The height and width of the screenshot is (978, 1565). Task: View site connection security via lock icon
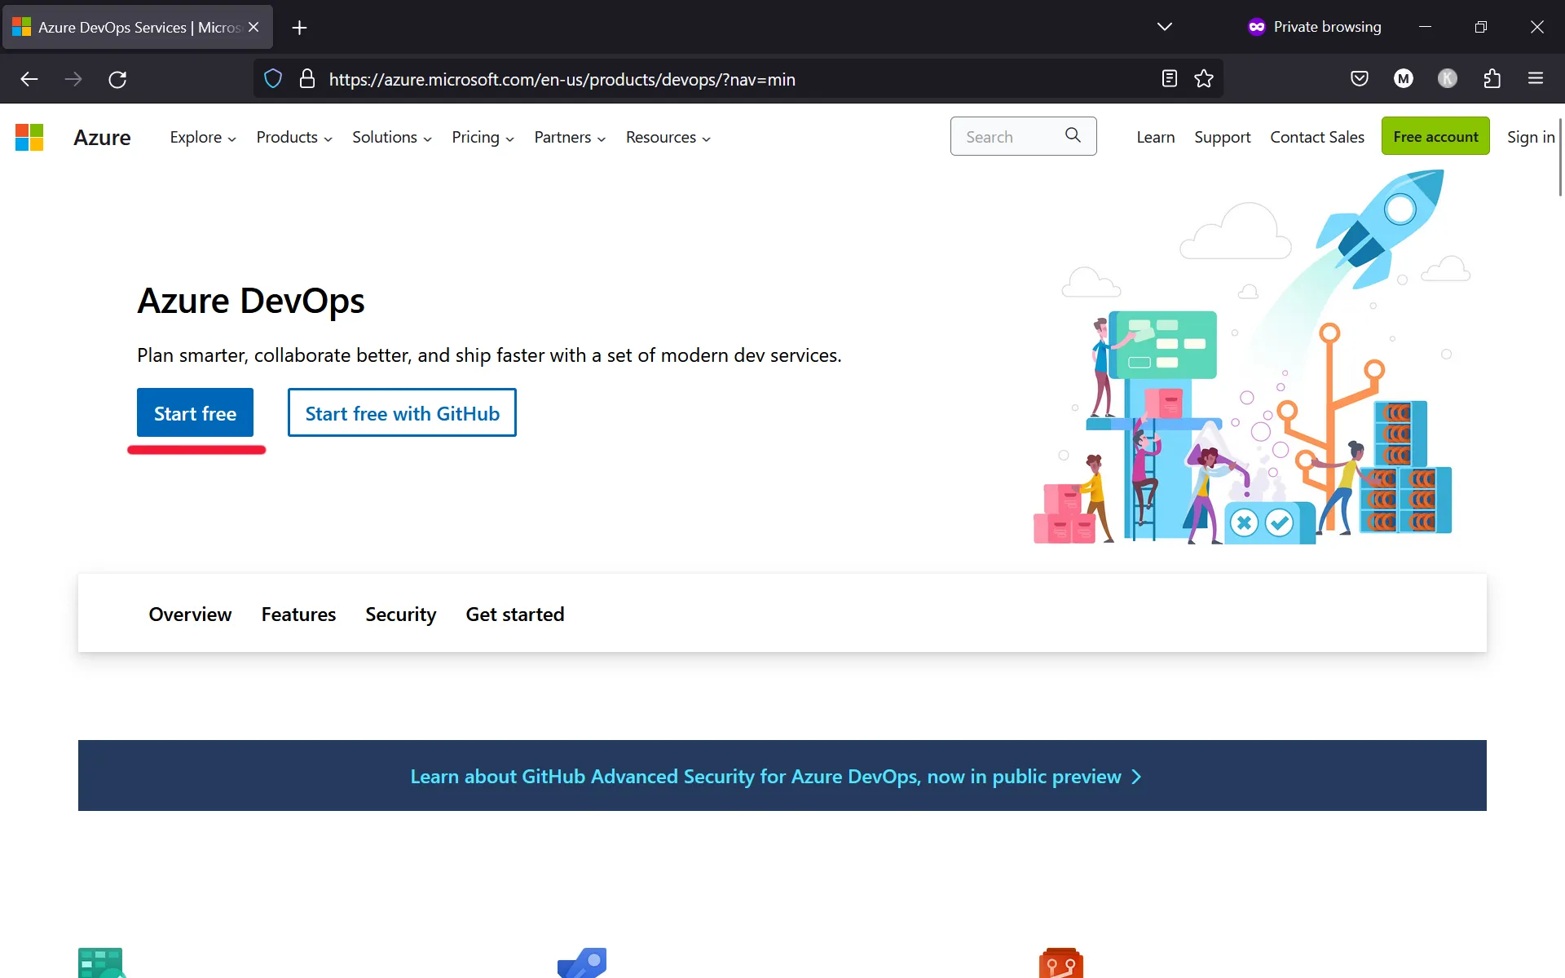[x=307, y=78]
